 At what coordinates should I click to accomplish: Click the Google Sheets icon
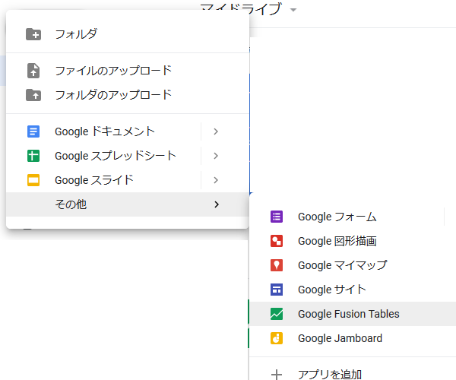point(33,156)
